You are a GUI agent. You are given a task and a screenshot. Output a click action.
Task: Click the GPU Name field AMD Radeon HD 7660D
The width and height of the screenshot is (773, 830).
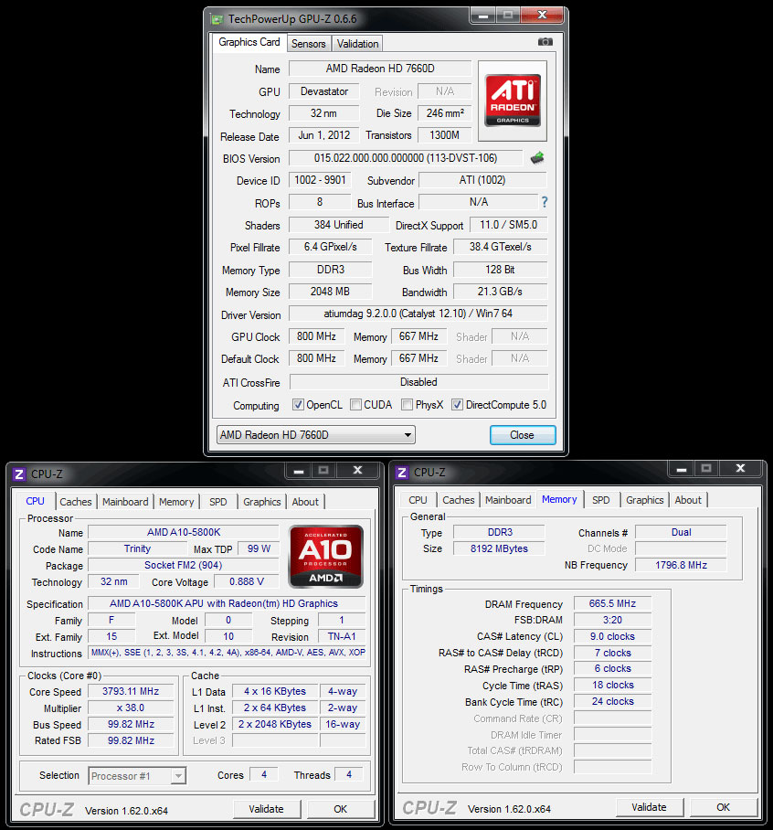380,69
